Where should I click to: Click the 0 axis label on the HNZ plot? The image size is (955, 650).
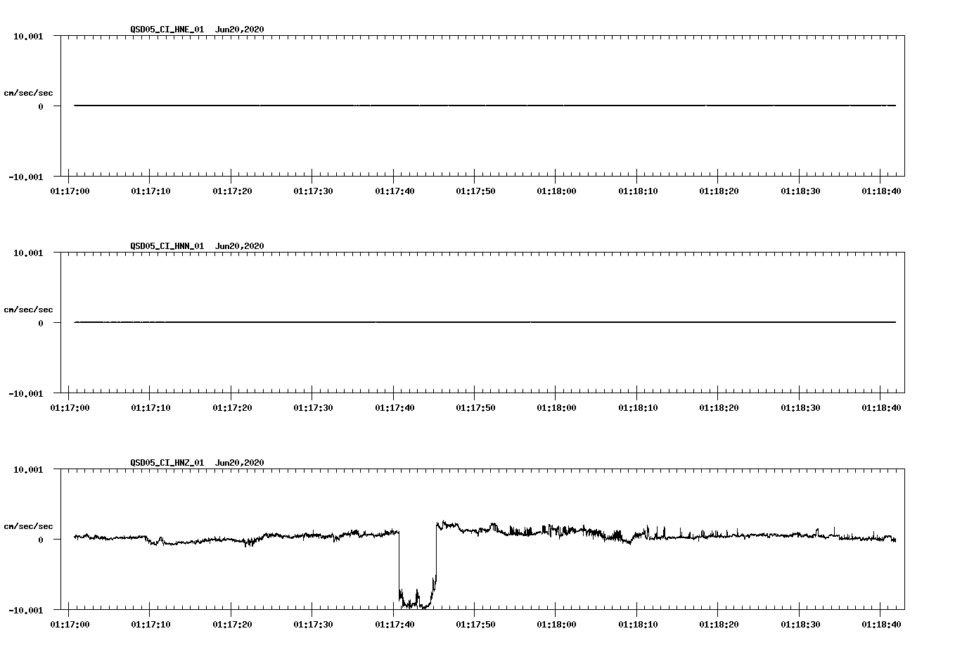tap(41, 540)
